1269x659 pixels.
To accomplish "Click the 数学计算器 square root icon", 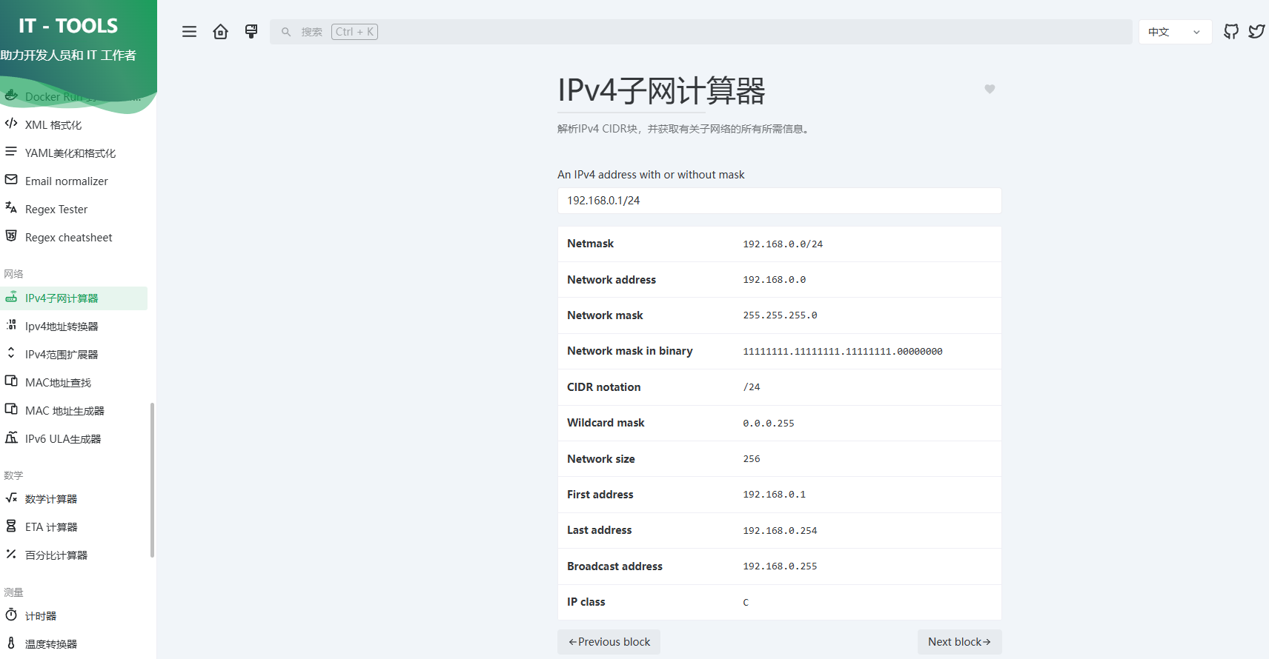I will click(11, 498).
